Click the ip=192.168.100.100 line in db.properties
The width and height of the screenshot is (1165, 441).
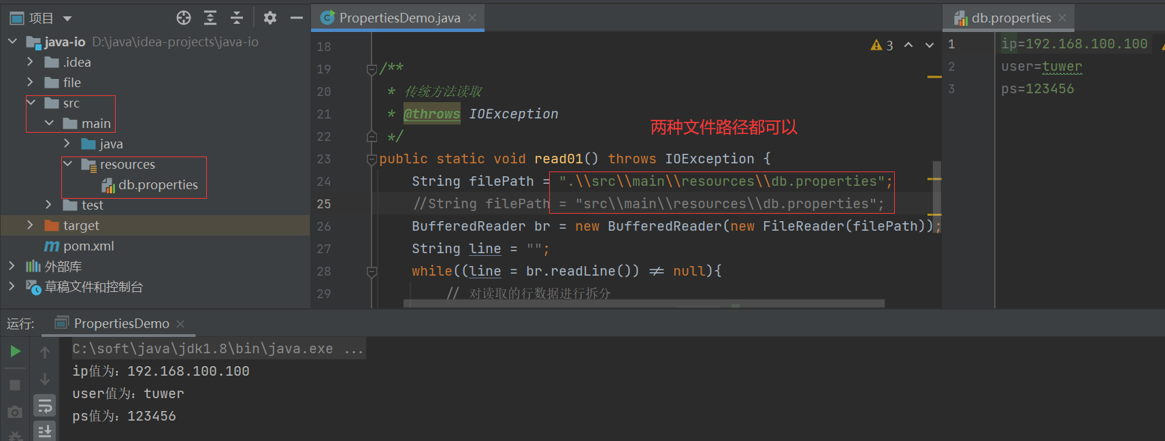point(1074,44)
